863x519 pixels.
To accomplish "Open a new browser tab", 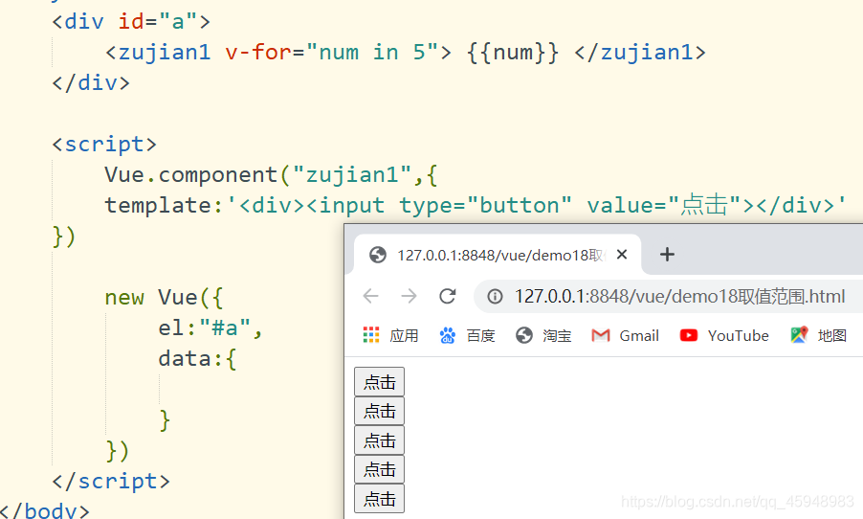I will 667,255.
